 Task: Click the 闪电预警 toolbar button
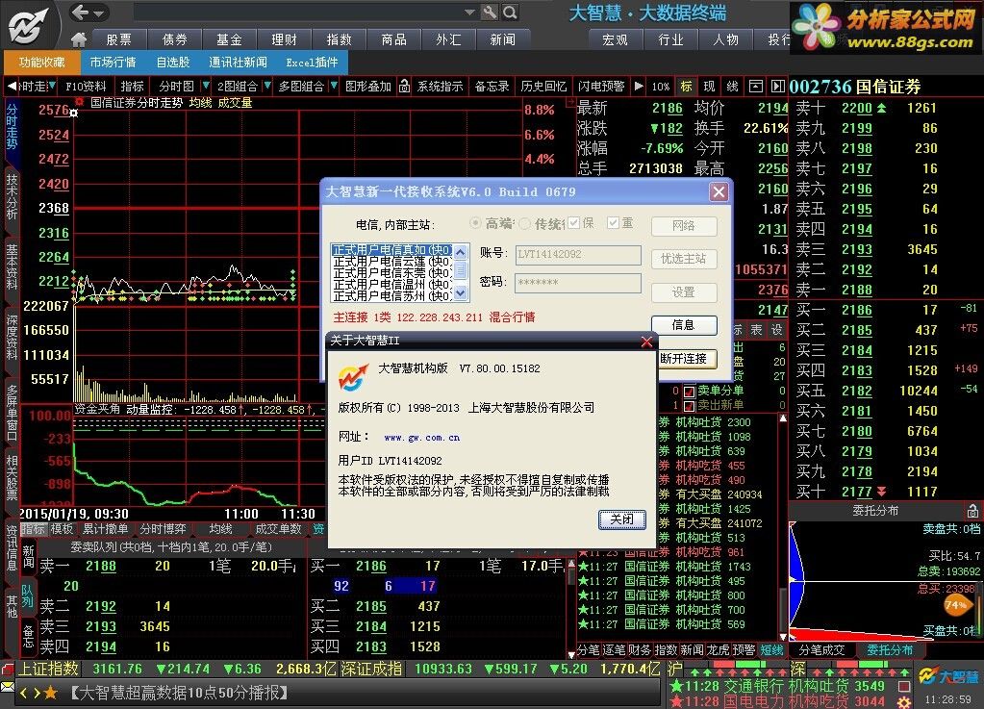(x=602, y=86)
